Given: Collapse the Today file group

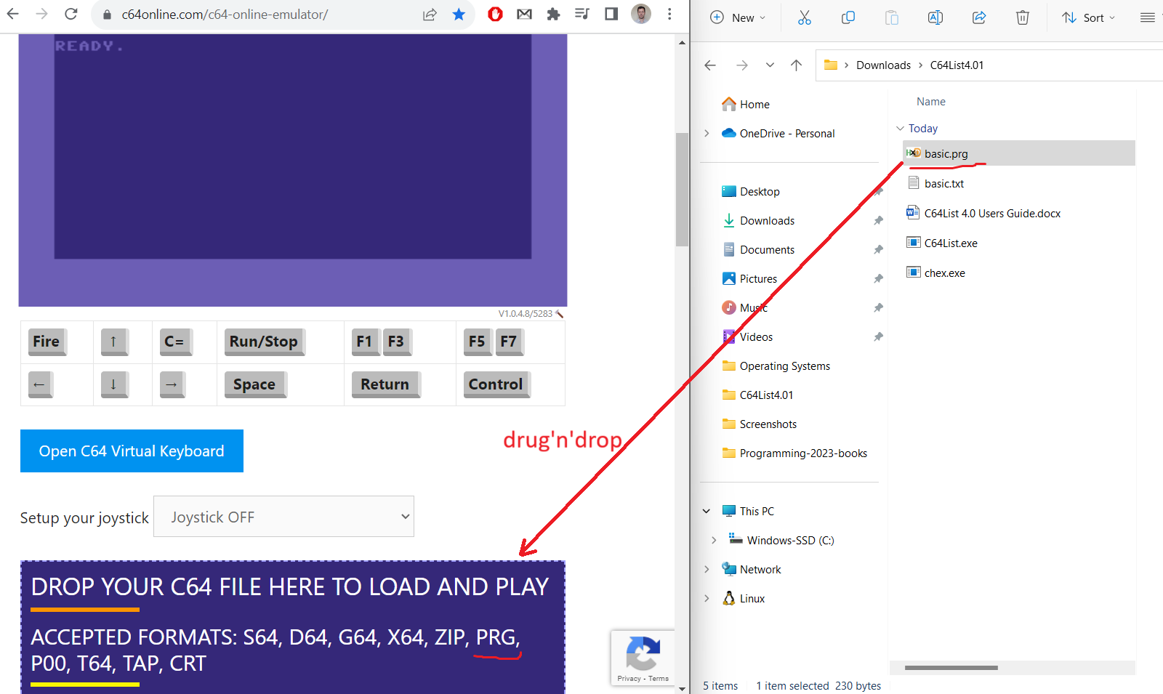Looking at the screenshot, I should 900,129.
